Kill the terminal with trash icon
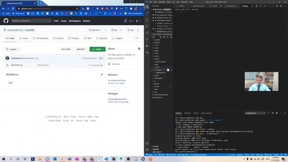The width and height of the screenshot is (288, 162). [277, 113]
